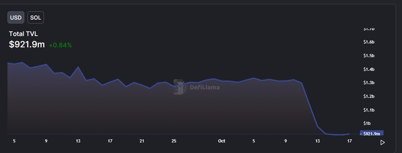Click the $1.3b label on the value axis
This screenshot has width=402, height=153.
click(369, 83)
